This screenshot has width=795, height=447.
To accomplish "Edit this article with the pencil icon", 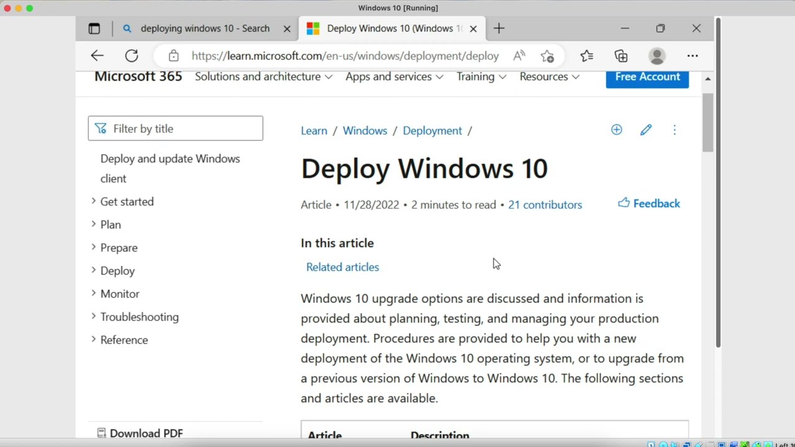I will click(x=646, y=130).
